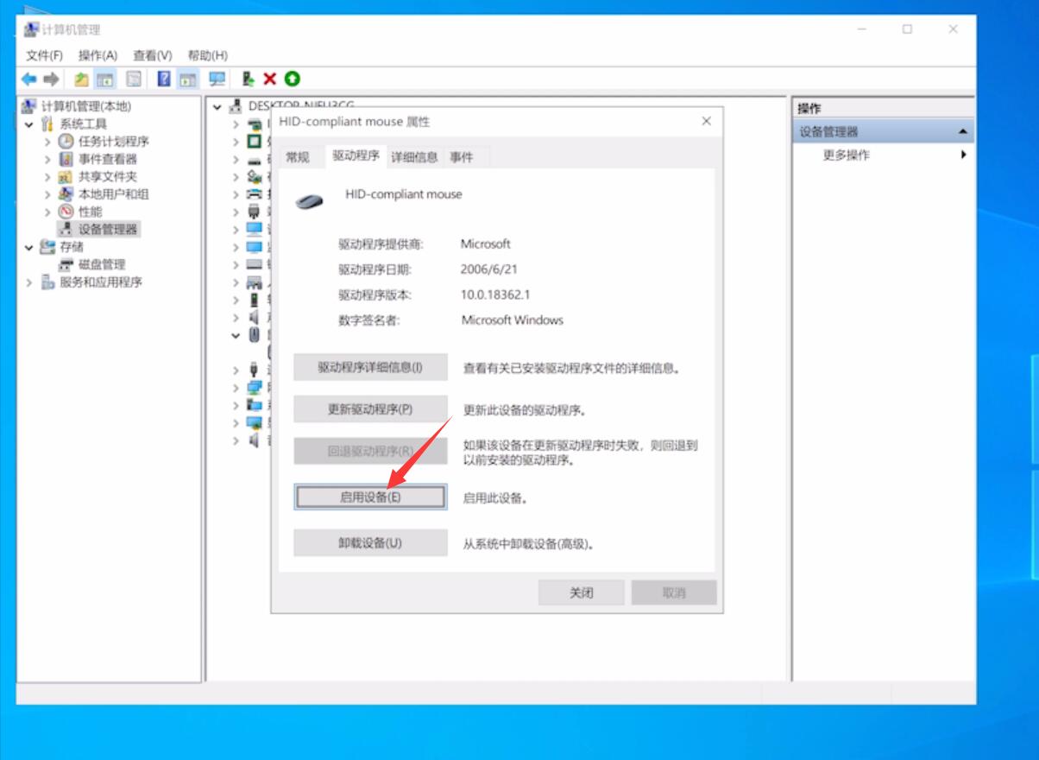
Task: Open the 帮助(H) menu
Action: click(207, 55)
